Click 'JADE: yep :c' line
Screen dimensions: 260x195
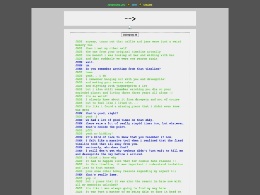pos(86,178)
